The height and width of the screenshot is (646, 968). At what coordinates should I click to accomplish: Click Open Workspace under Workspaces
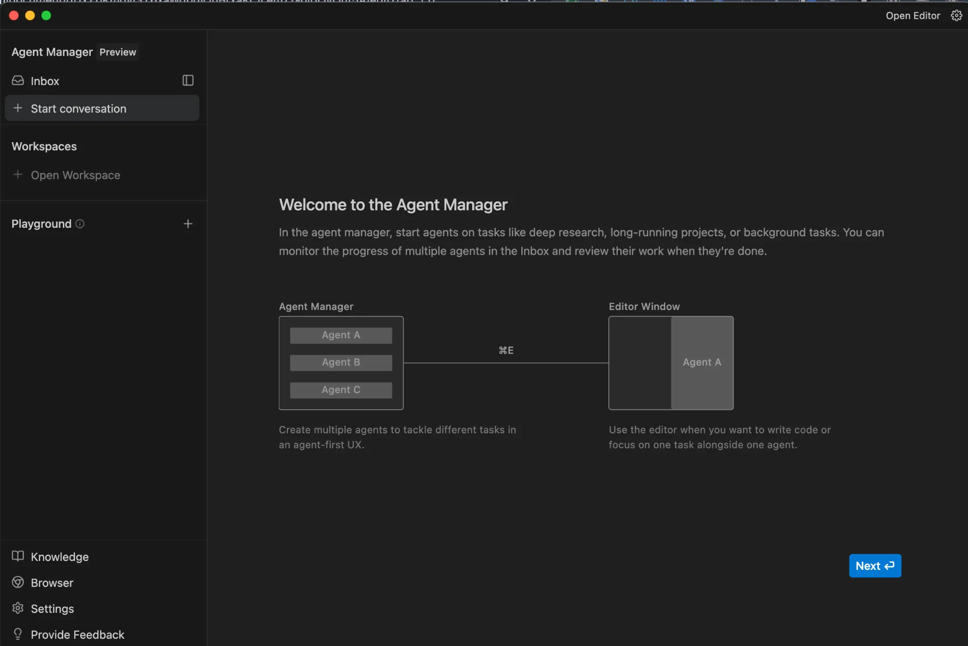coord(75,175)
